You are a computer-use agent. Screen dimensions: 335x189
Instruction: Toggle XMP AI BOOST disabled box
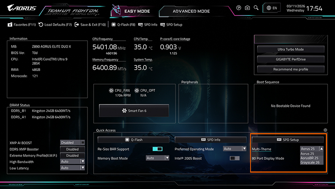72,143
